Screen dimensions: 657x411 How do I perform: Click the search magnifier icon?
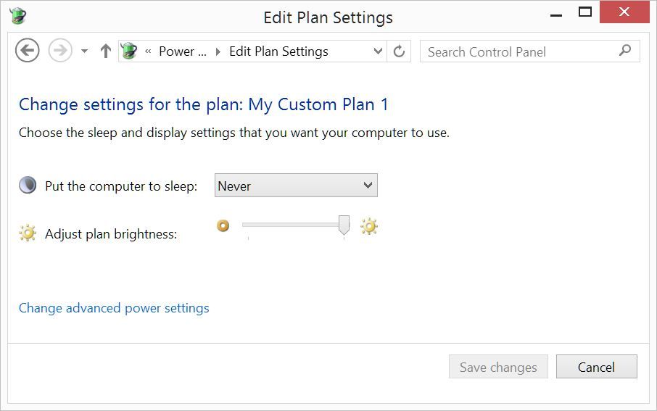coord(625,51)
